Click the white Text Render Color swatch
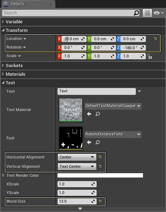The height and width of the screenshot is (212, 166). point(100,175)
